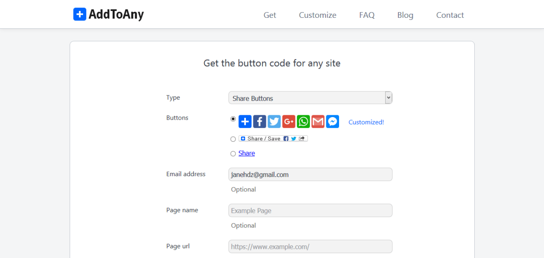Open the FAQ menu item
Image resolution: width=544 pixels, height=258 pixels.
tap(367, 15)
